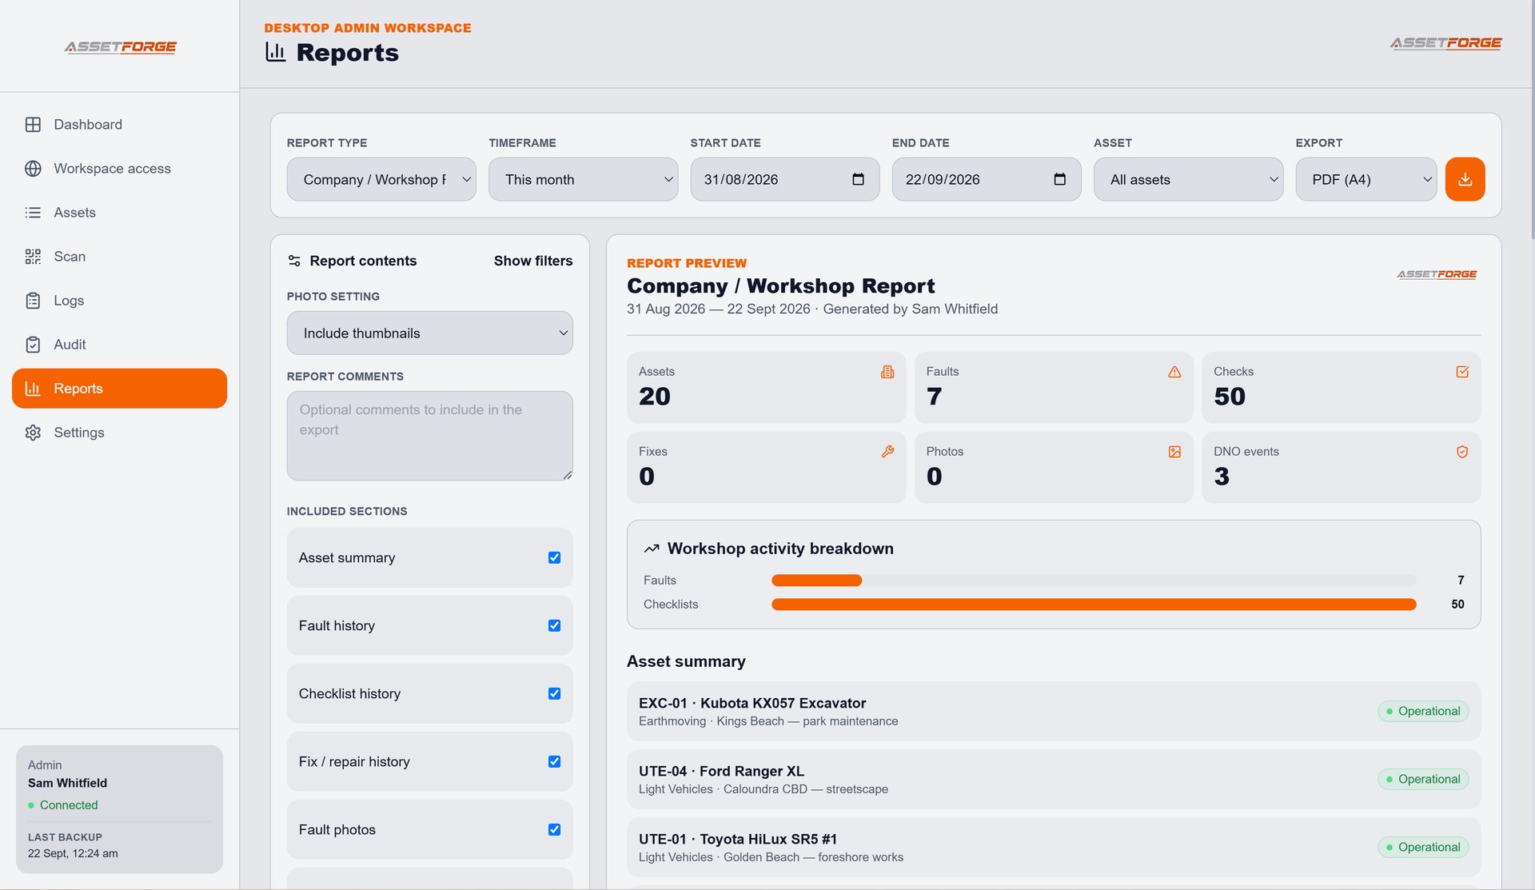Click the Report comments text area

[x=429, y=436]
